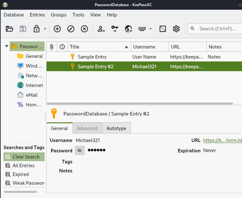Viewport: 242px width, 198px height.
Task: Select the Internet group
Action: [x=30, y=85]
